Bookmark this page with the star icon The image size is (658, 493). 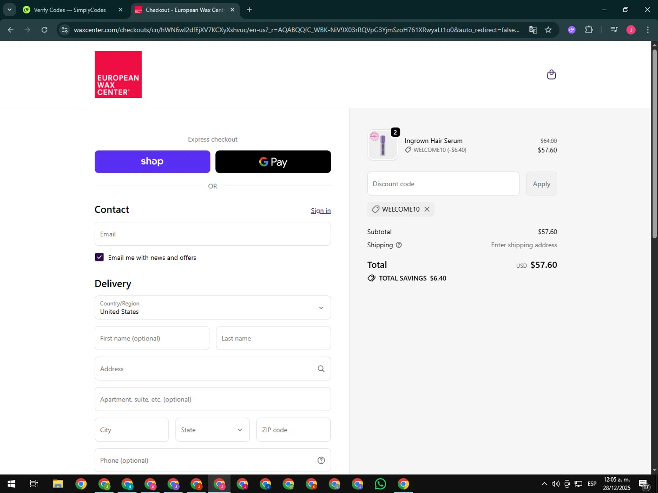click(x=548, y=30)
